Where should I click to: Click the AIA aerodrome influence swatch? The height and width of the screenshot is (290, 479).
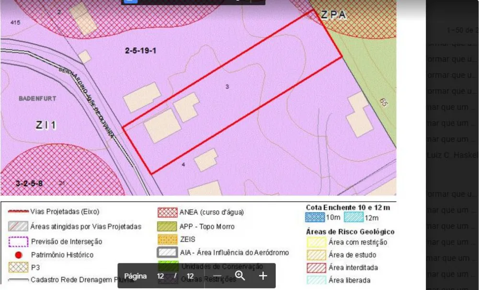[167, 253]
